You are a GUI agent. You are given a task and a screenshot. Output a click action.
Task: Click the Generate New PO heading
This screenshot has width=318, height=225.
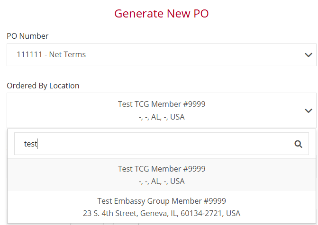point(162,13)
